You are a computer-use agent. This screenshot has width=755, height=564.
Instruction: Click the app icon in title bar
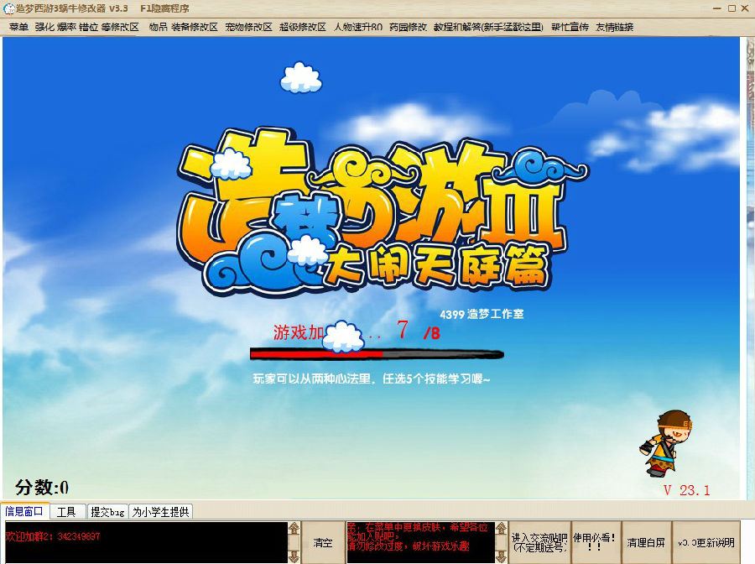click(8, 8)
